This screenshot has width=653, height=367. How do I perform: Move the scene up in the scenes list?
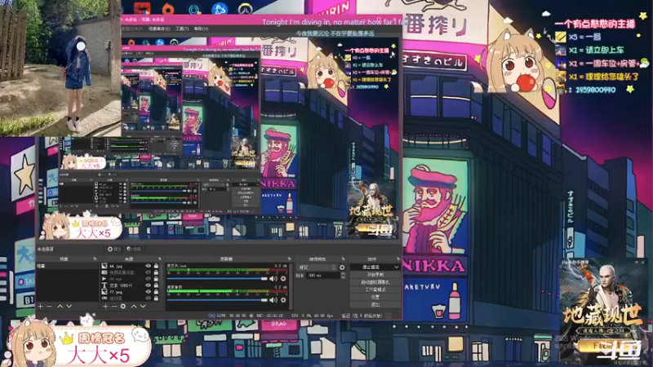point(60,307)
